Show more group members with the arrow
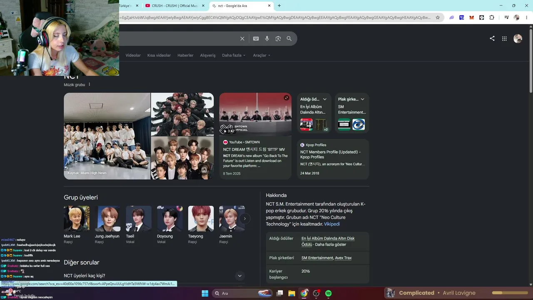The width and height of the screenshot is (533, 300). click(x=245, y=218)
